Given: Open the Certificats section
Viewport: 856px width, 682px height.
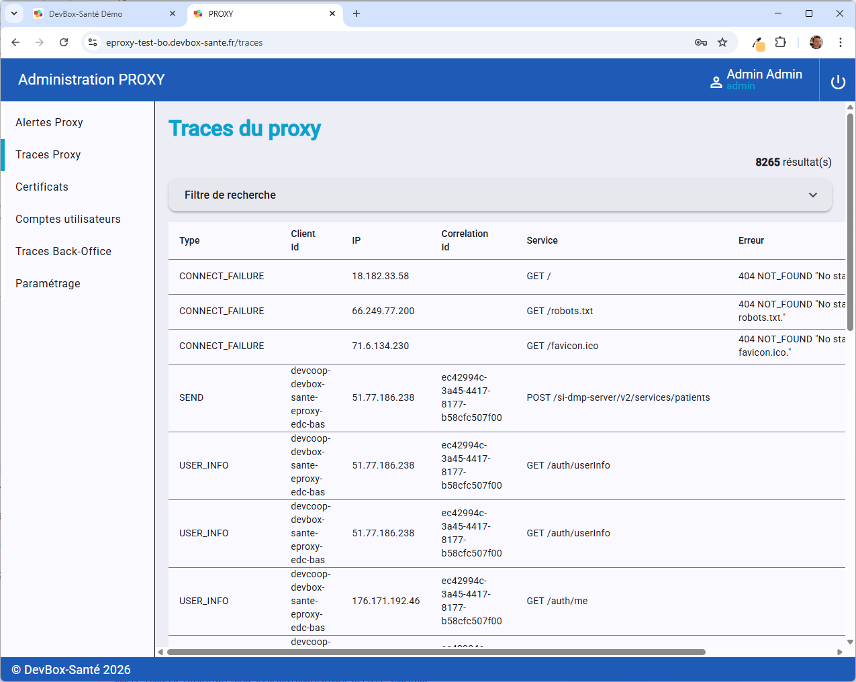Looking at the screenshot, I should (42, 187).
